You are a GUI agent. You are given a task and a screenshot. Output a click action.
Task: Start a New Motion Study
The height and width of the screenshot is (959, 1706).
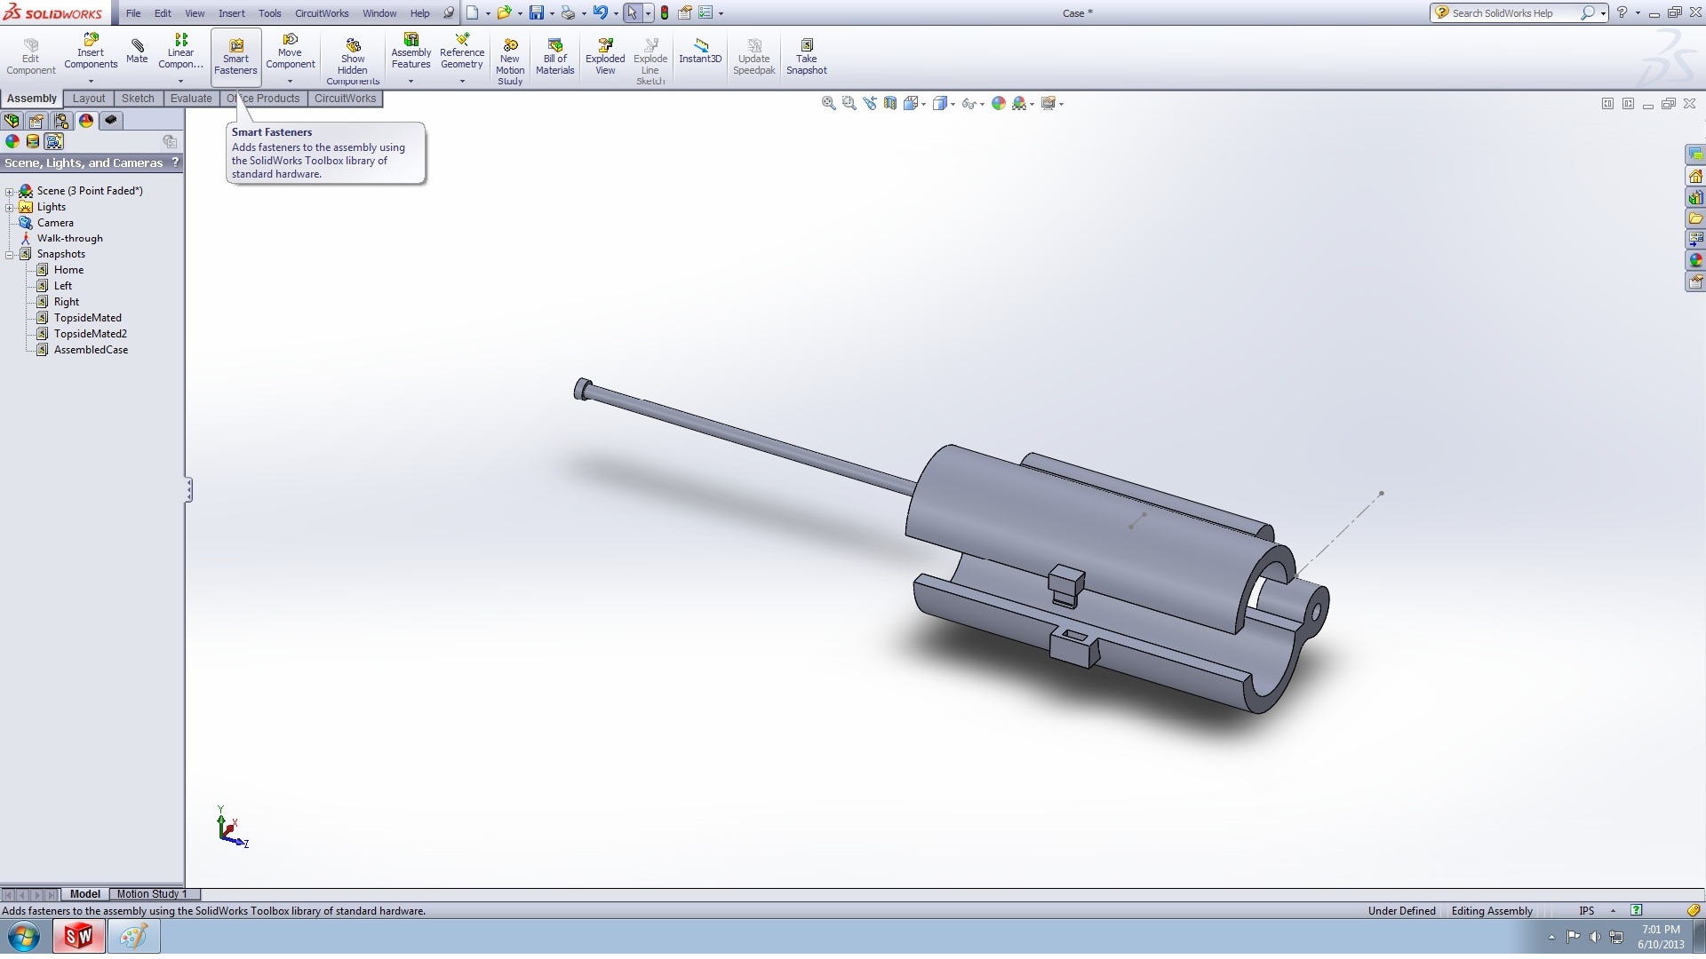tap(510, 60)
